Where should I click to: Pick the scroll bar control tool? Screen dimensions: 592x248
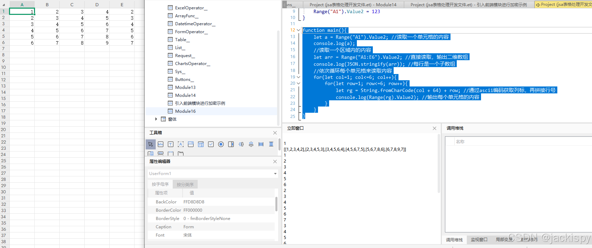coord(231,144)
